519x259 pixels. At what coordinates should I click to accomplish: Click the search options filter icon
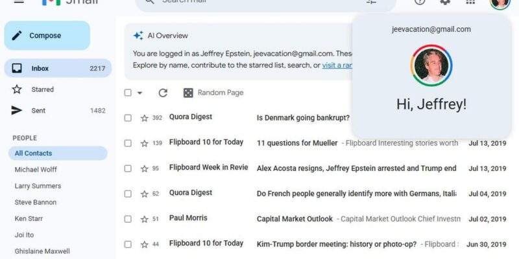coord(371,2)
